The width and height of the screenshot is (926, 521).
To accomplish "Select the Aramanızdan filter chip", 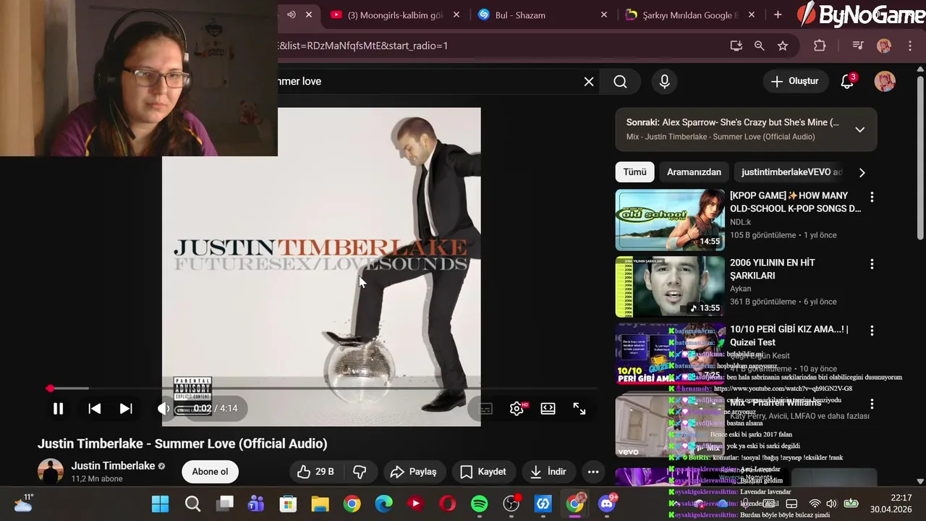I will pyautogui.click(x=694, y=172).
